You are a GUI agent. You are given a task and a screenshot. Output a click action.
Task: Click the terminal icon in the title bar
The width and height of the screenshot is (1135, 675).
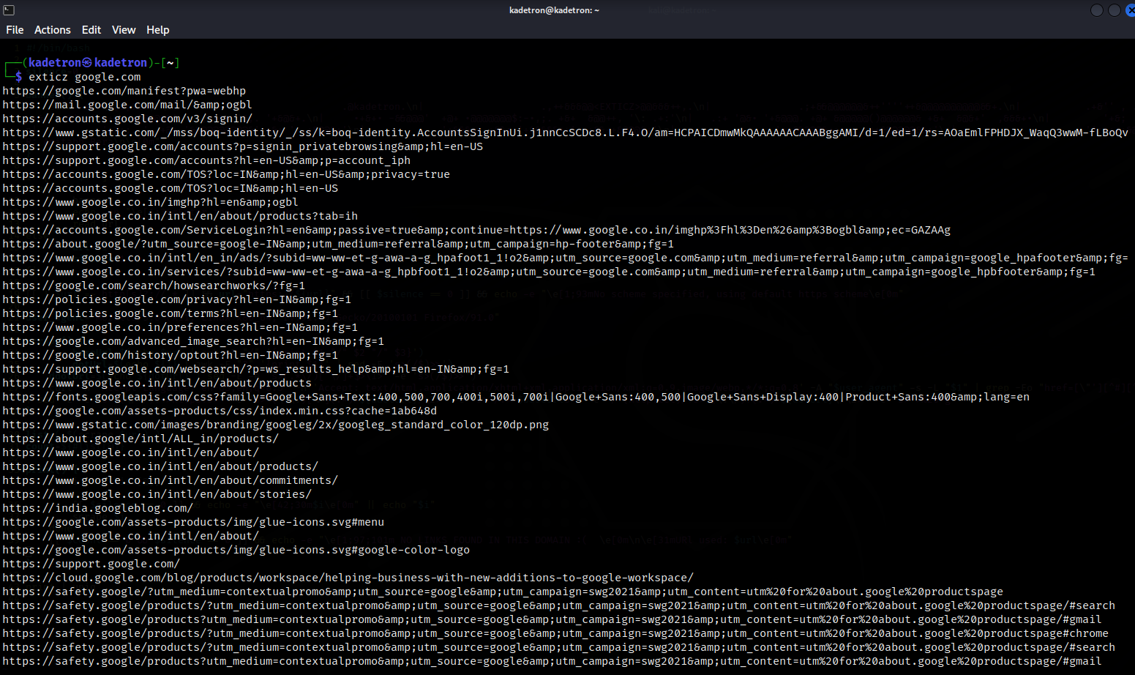coord(9,10)
